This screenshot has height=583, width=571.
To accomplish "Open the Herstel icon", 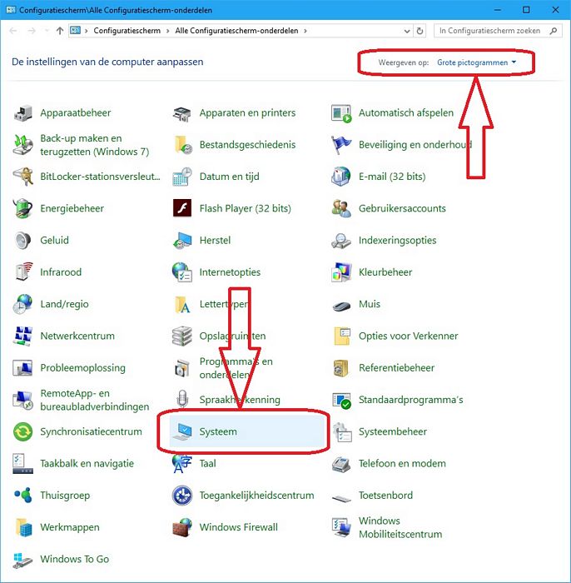I will (182, 241).
